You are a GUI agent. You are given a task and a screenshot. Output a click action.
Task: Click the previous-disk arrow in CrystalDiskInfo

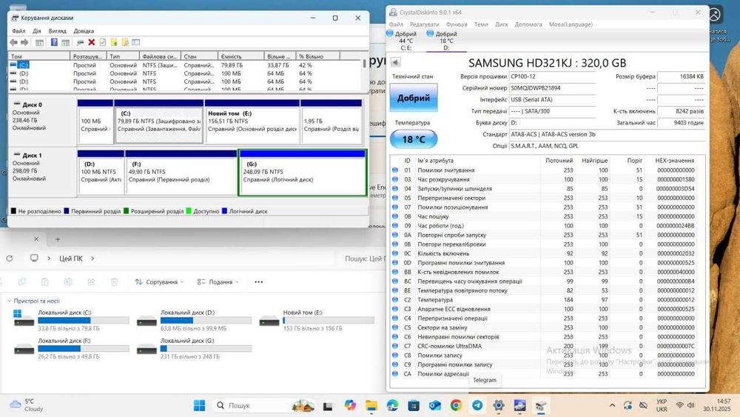point(395,62)
